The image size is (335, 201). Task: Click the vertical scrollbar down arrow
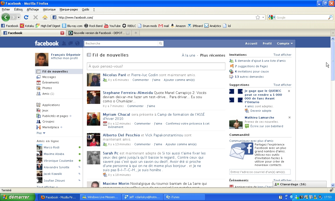333,185
